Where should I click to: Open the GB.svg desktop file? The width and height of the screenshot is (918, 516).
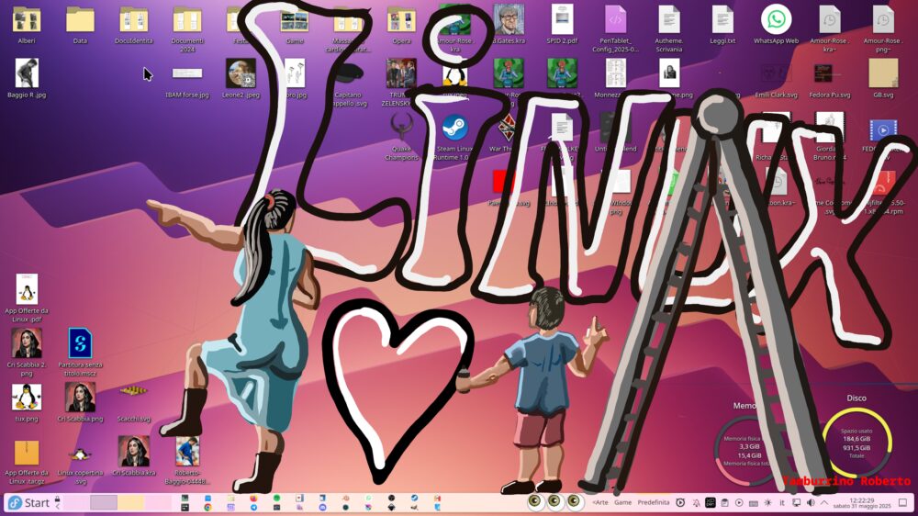pyautogui.click(x=883, y=78)
